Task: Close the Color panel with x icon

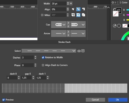Action: point(113,3)
